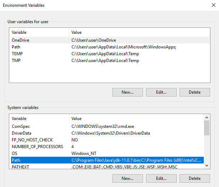Click the TEMP row's AppData\Local\Temp value

coord(105,54)
